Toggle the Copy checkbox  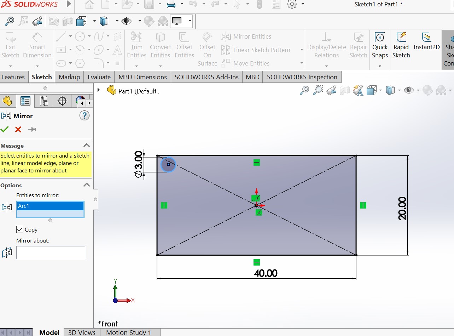(20, 229)
